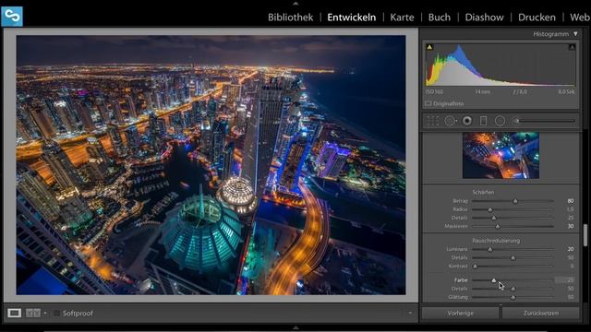Click the Farbe value field
The image size is (591, 332).
(x=565, y=280)
